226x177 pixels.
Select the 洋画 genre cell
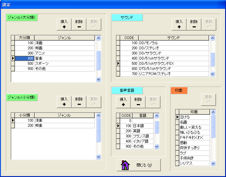tap(65, 43)
